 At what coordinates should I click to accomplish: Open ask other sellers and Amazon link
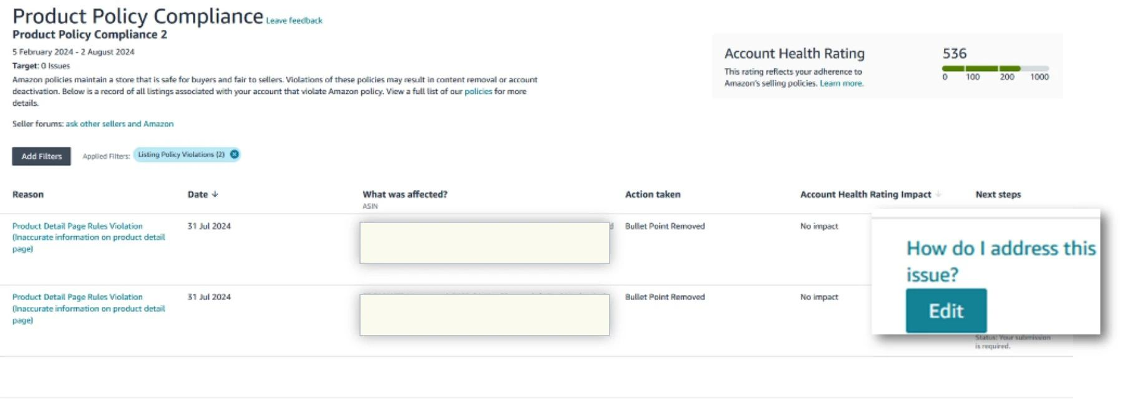pyautogui.click(x=120, y=124)
